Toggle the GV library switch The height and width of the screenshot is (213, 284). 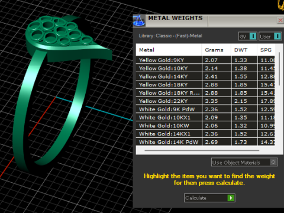247,36
